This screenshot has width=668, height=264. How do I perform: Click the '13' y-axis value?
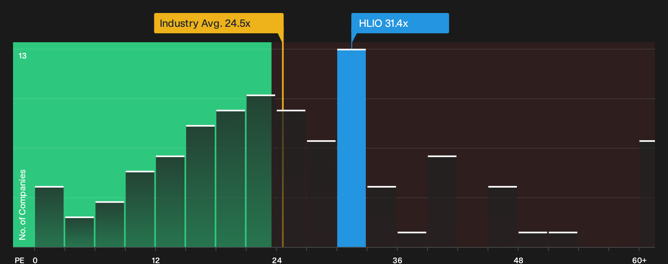click(x=22, y=56)
